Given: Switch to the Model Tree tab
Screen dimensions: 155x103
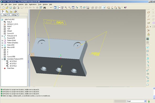Looking at the screenshot, I should [3, 12].
